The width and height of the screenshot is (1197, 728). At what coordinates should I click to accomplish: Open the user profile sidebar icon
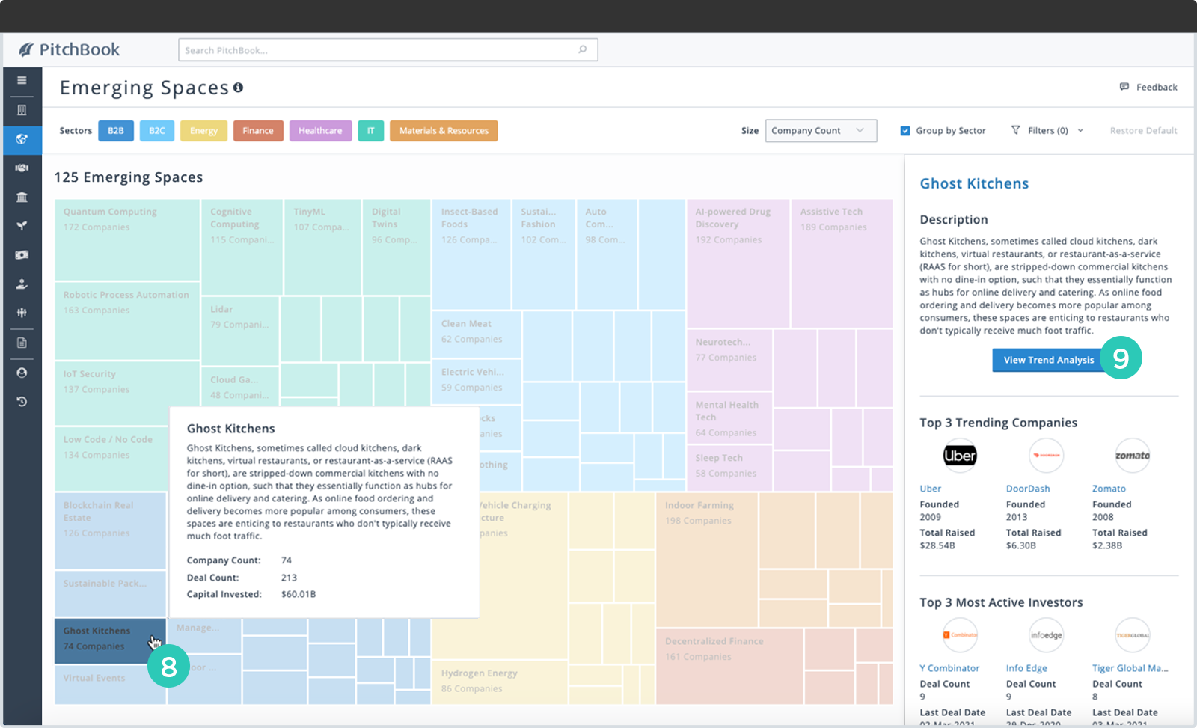click(22, 373)
